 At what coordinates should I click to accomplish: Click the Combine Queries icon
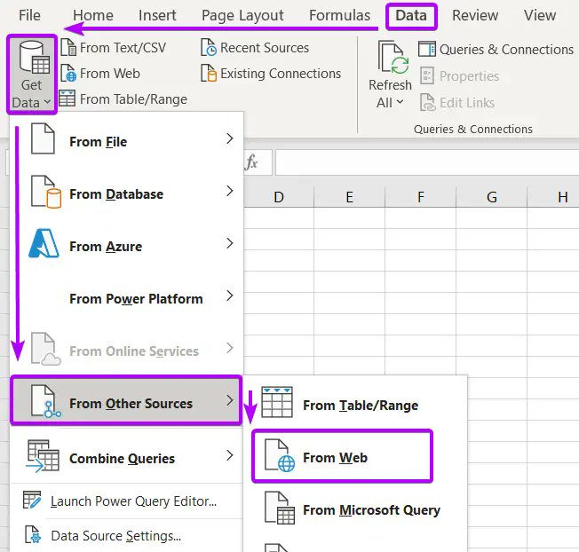click(43, 456)
